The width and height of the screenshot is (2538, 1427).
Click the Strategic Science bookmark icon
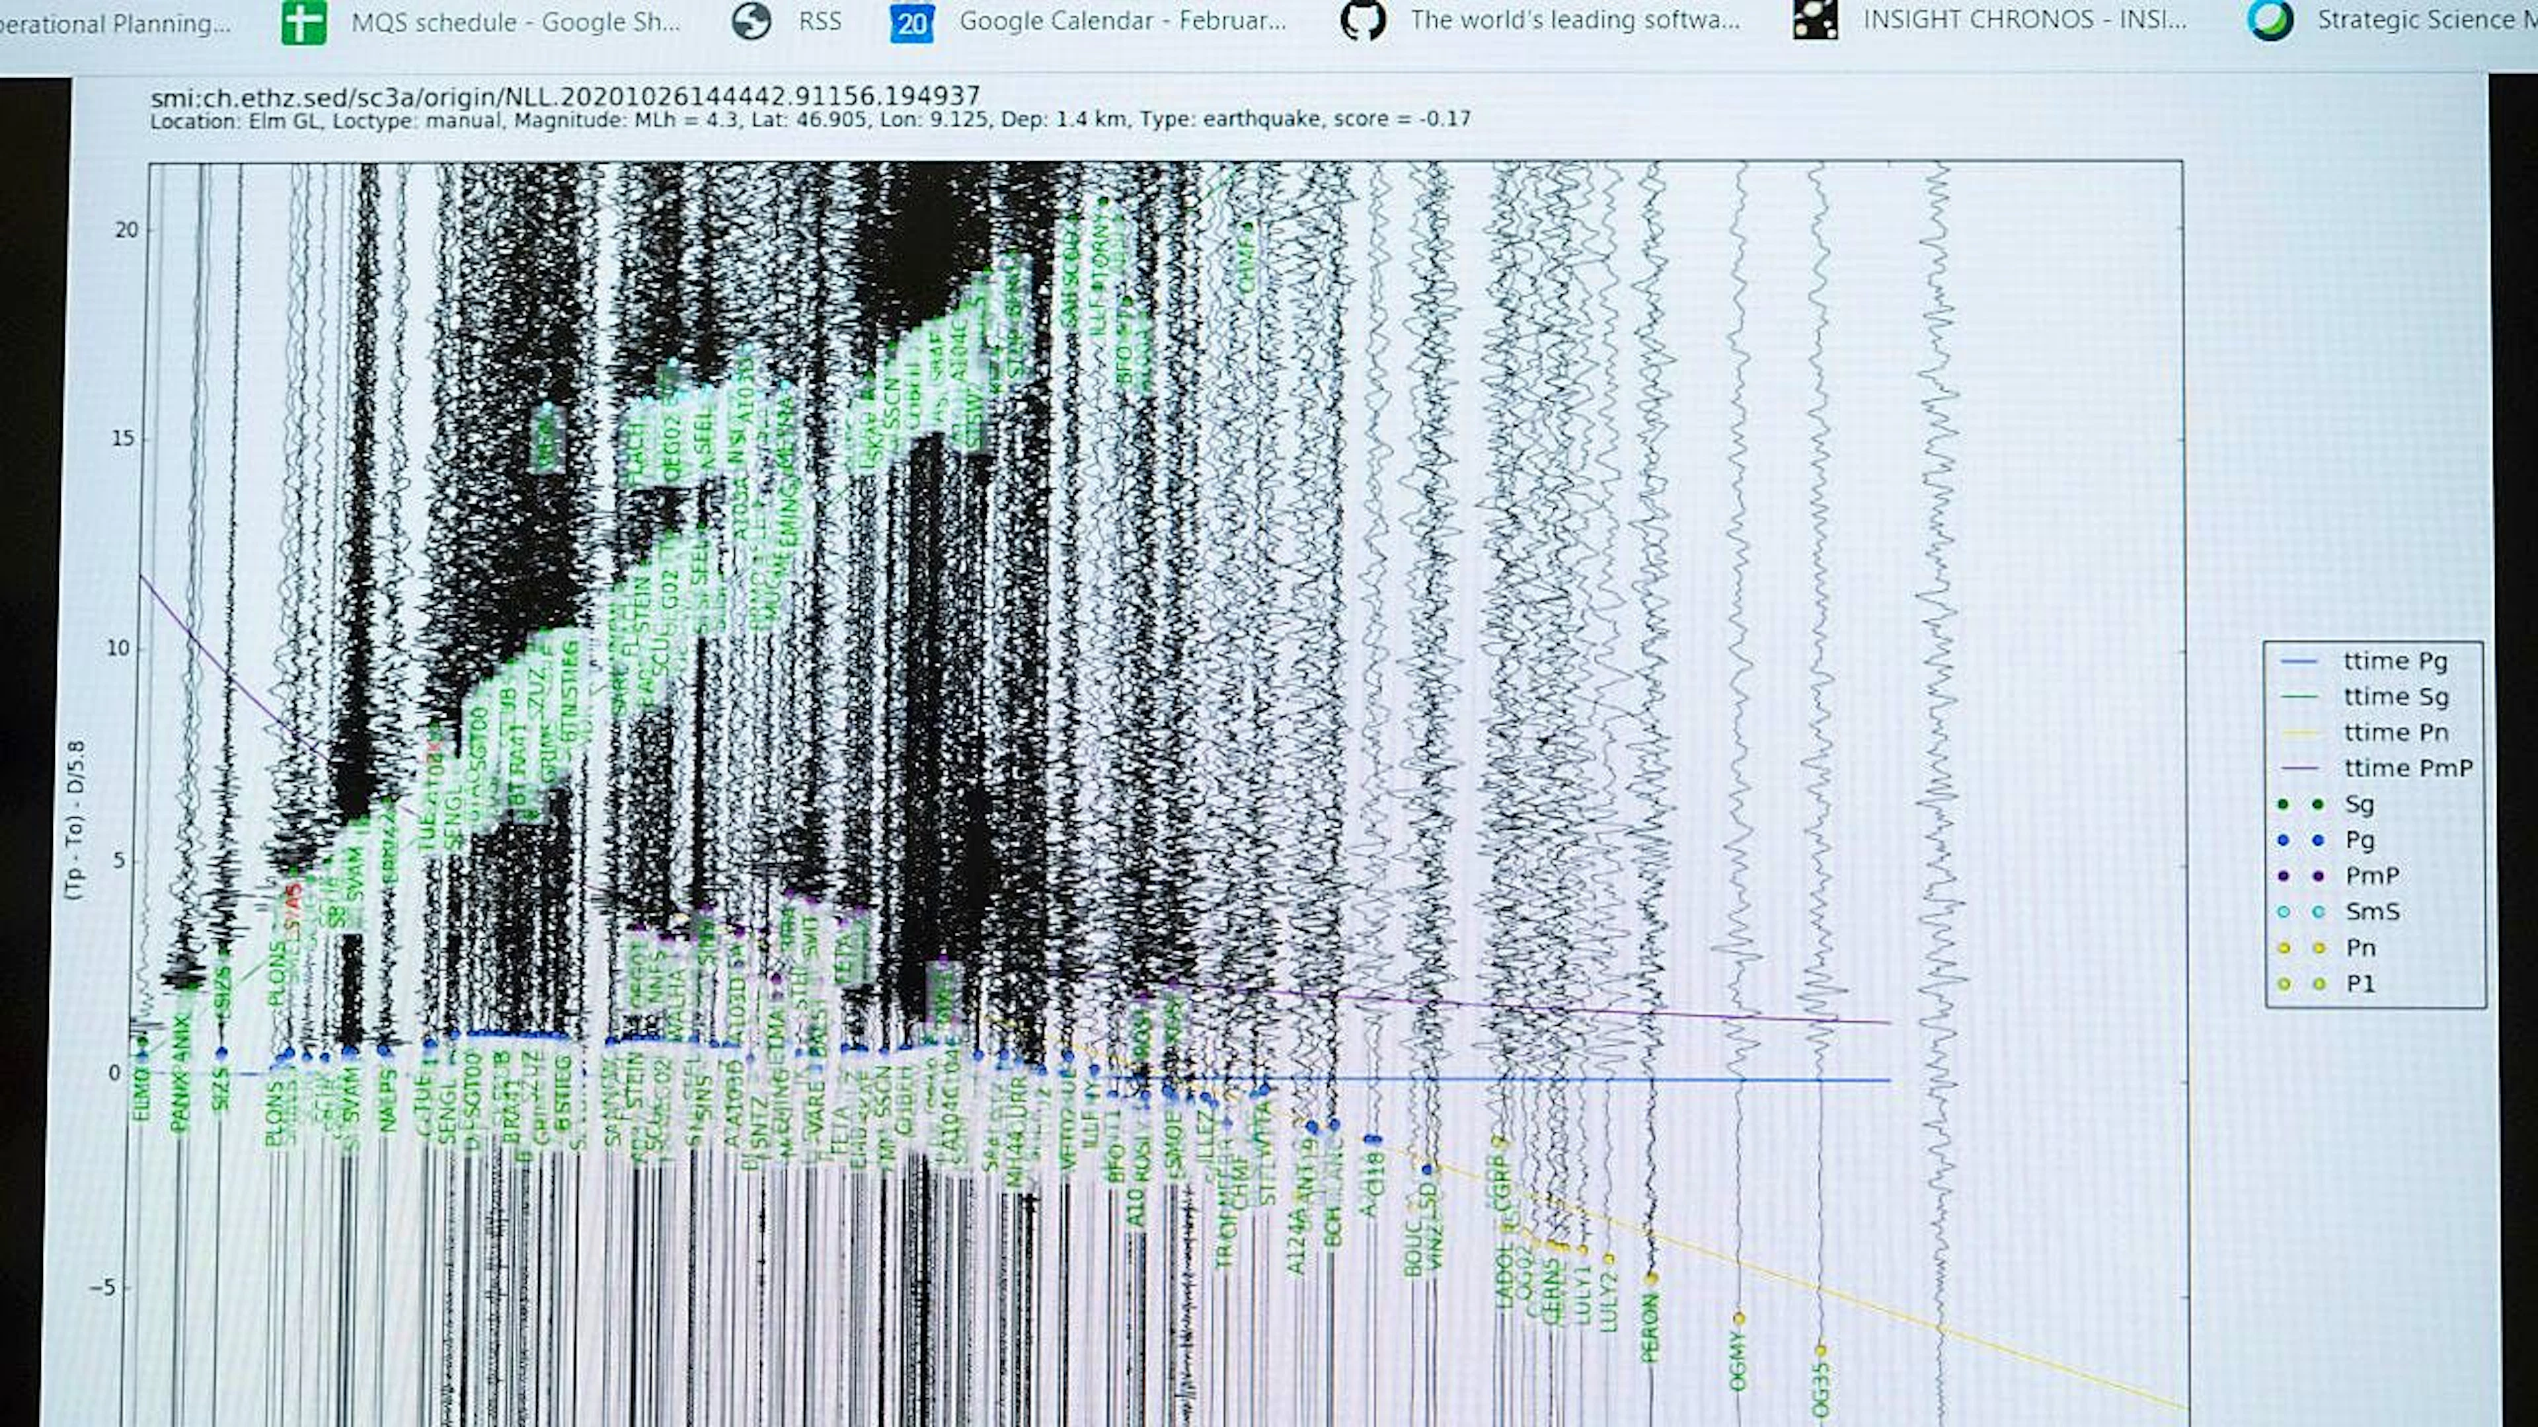point(2270,20)
